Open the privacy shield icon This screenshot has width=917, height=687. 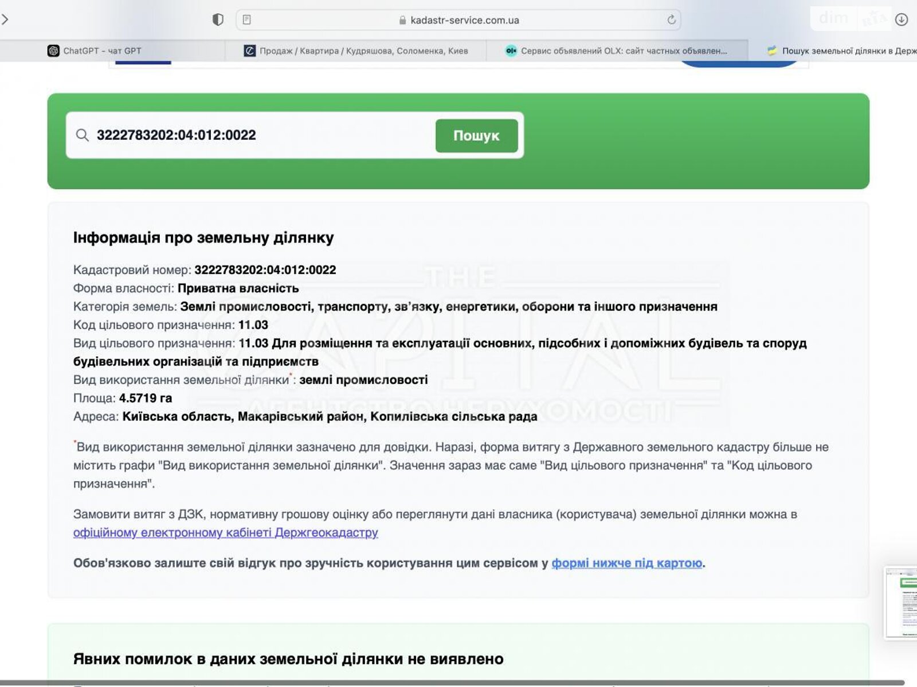[x=218, y=20]
